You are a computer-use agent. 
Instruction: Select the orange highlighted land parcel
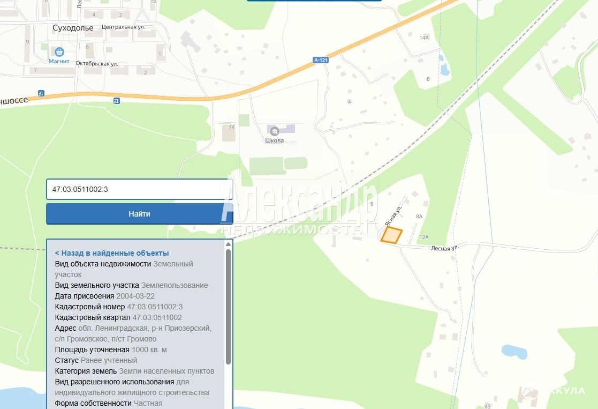point(392,235)
